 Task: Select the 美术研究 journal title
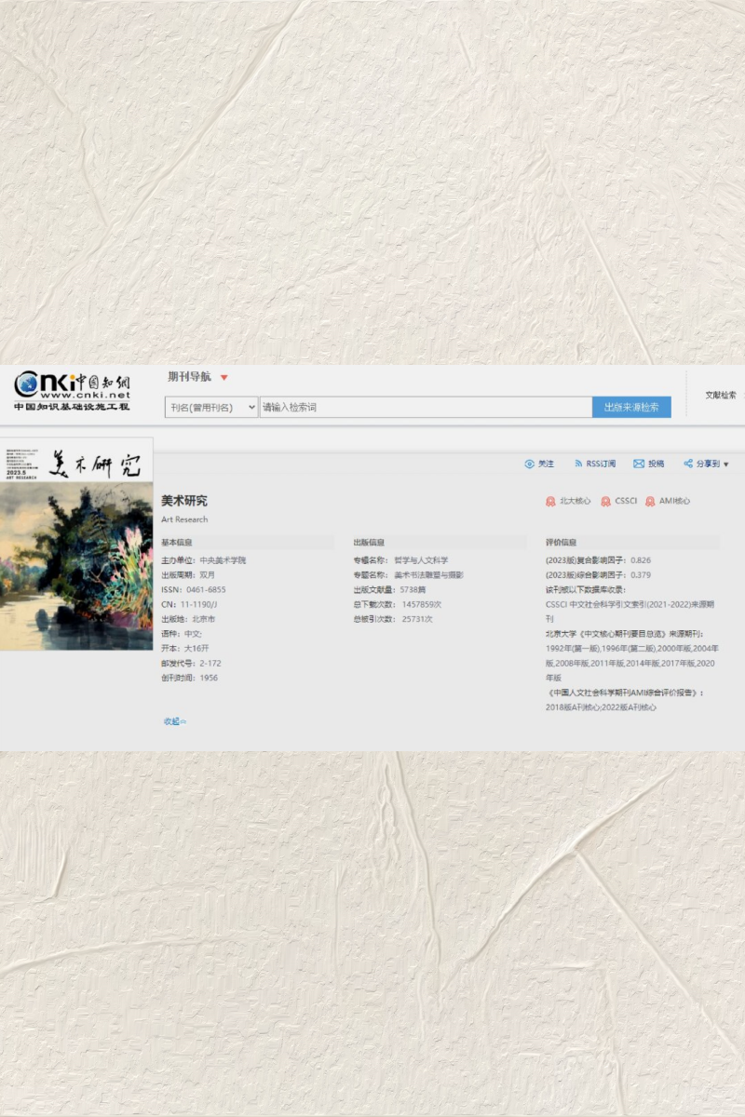(184, 501)
